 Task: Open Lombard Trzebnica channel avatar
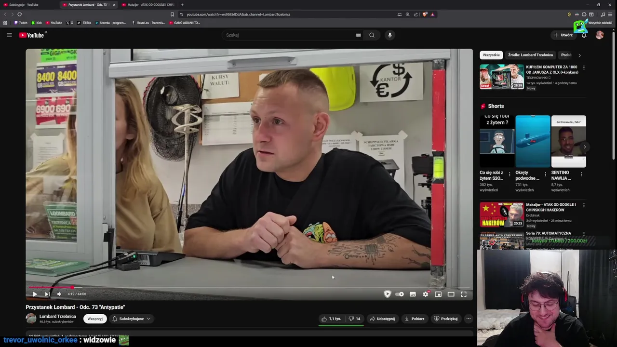31,319
